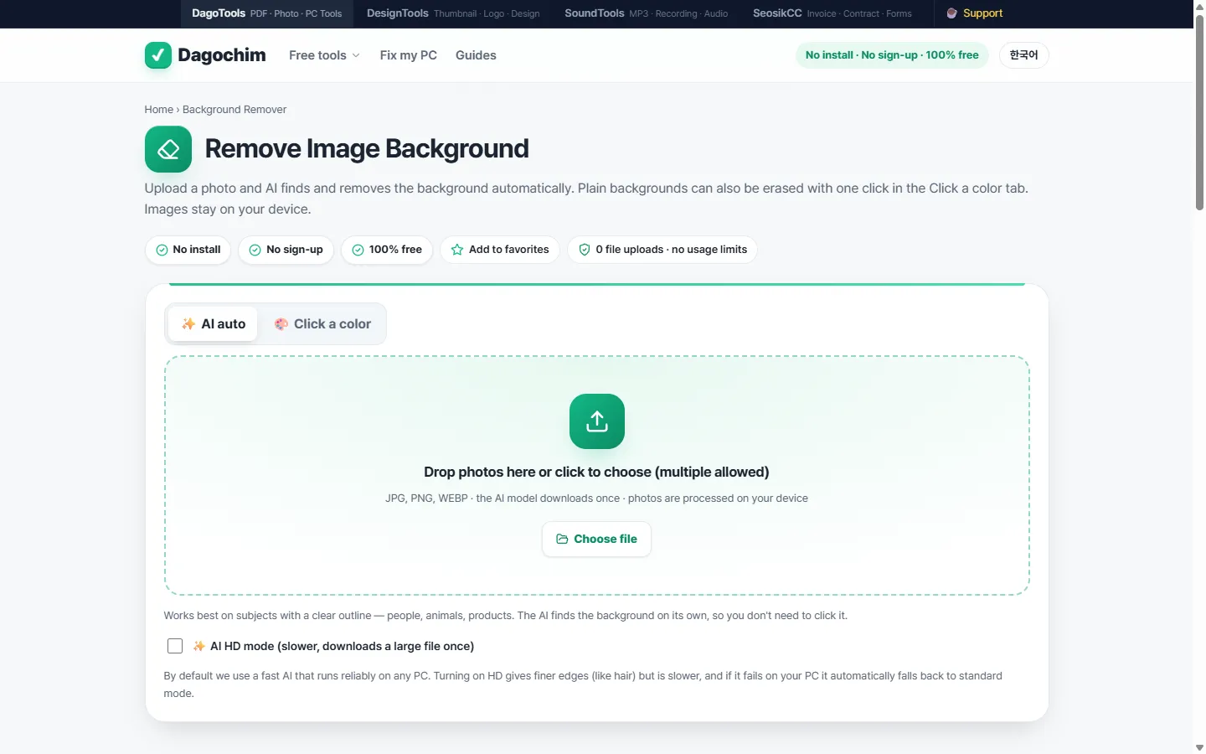This screenshot has width=1206, height=754.
Task: Go to Home breadcrumb link
Action: [x=158, y=110]
